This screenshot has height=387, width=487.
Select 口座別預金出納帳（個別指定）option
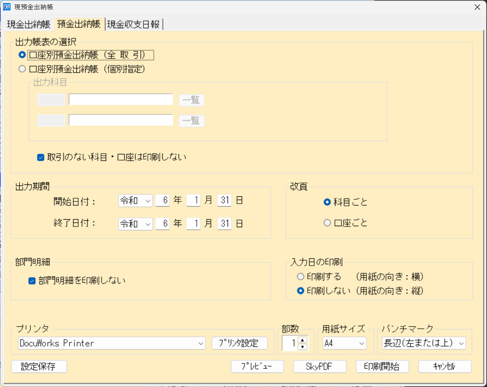(x=22, y=69)
